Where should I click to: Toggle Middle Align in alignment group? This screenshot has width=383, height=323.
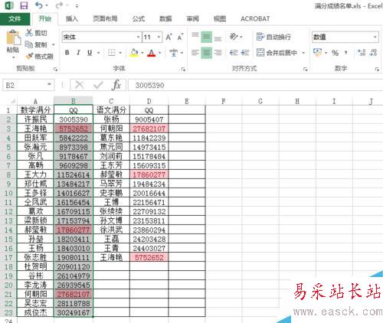[x=206, y=37]
